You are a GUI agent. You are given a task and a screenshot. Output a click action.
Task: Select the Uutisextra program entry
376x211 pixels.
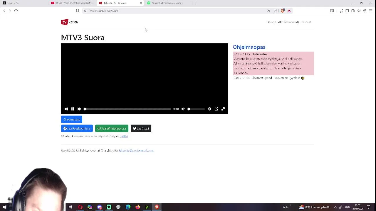coord(273,64)
